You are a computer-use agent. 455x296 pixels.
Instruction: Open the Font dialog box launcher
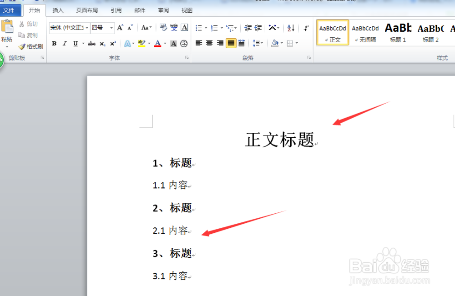(187, 58)
